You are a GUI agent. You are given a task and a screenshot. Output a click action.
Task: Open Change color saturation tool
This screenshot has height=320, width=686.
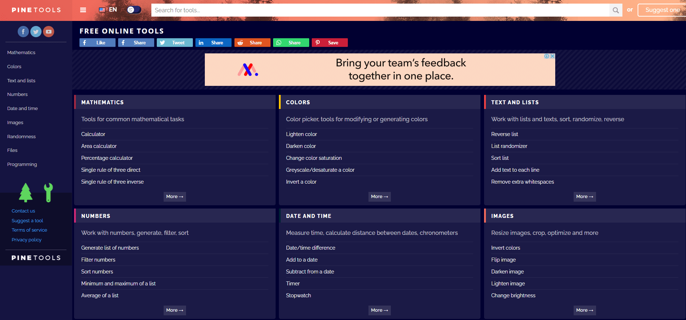pyautogui.click(x=314, y=158)
